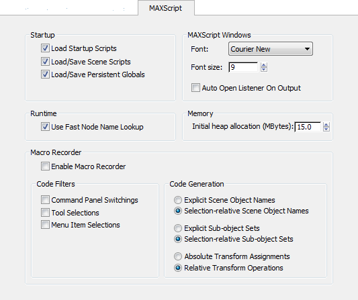This screenshot has width=358, height=300.
Task: Disable Load/Save Persistent Globals
Action: click(x=45, y=74)
